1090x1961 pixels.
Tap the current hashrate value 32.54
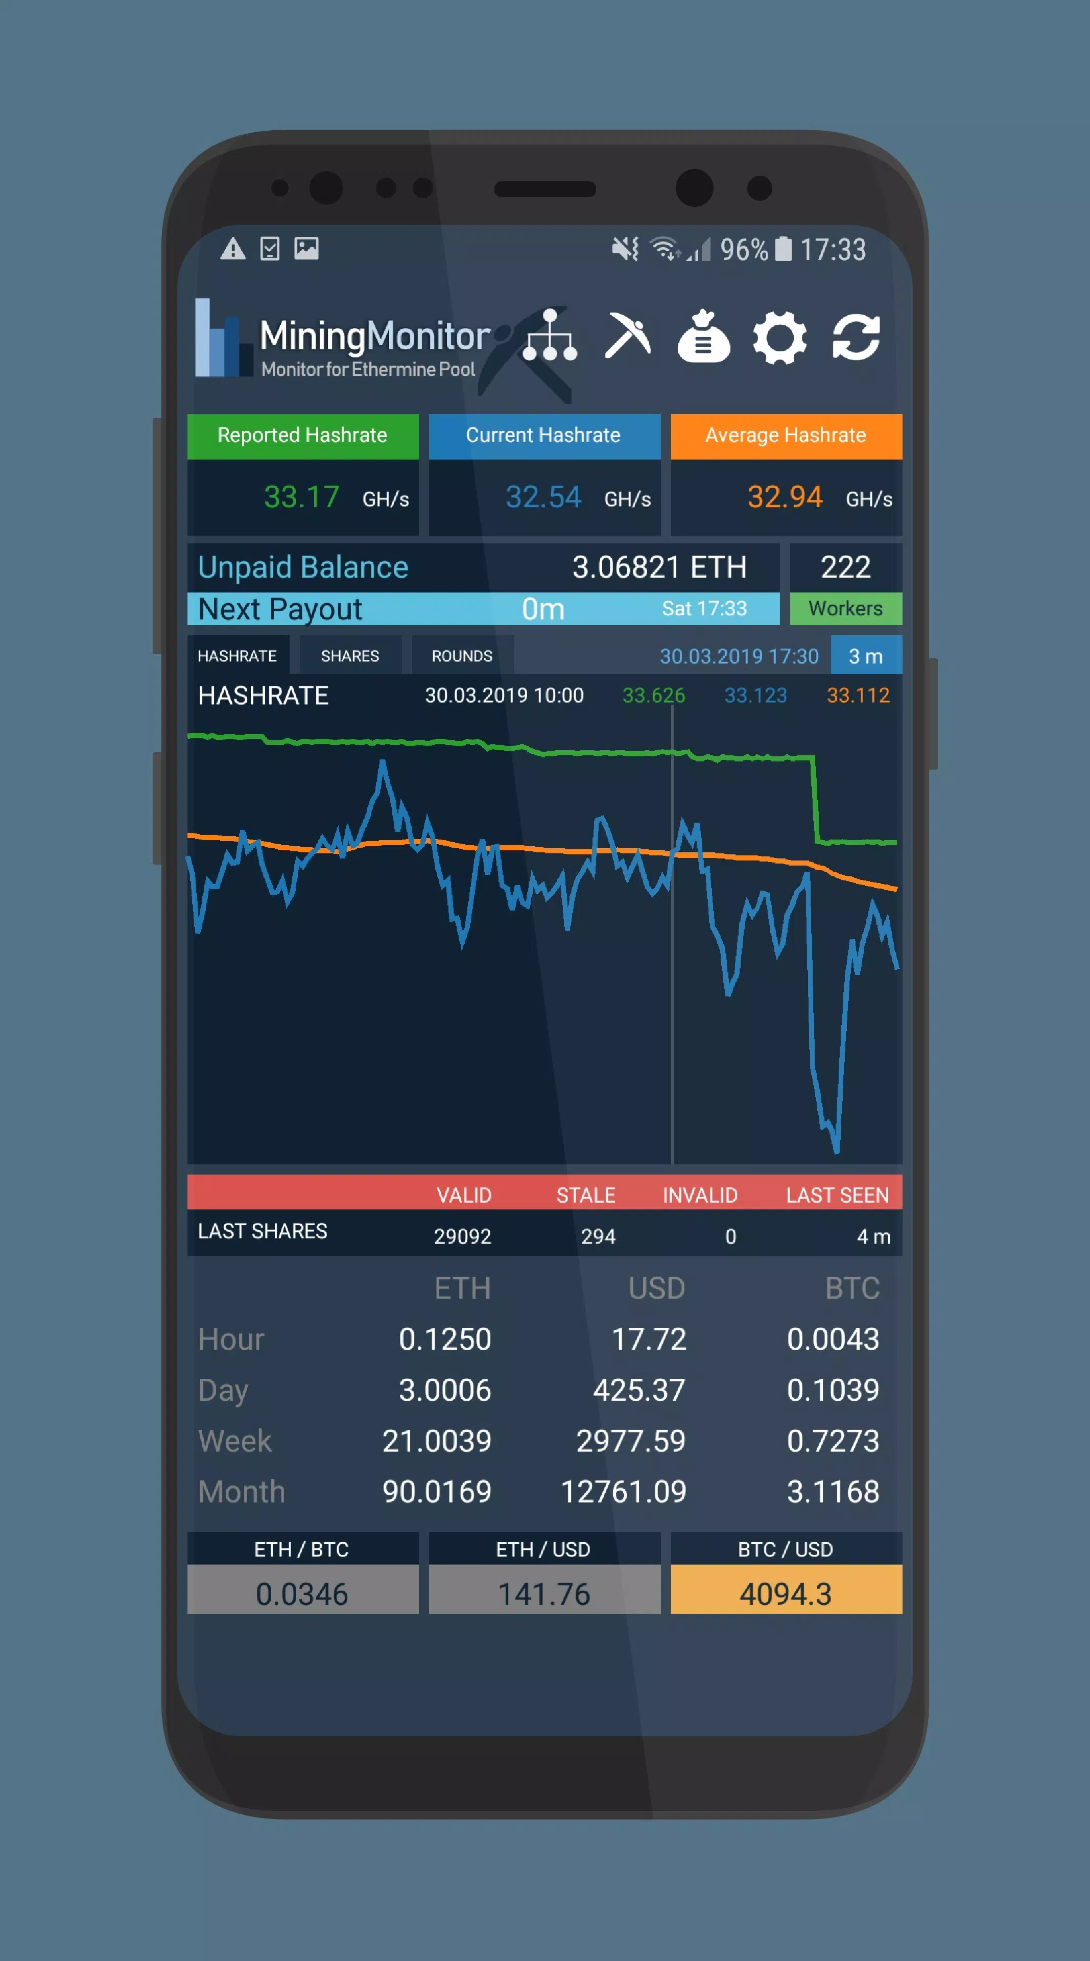[x=543, y=497]
